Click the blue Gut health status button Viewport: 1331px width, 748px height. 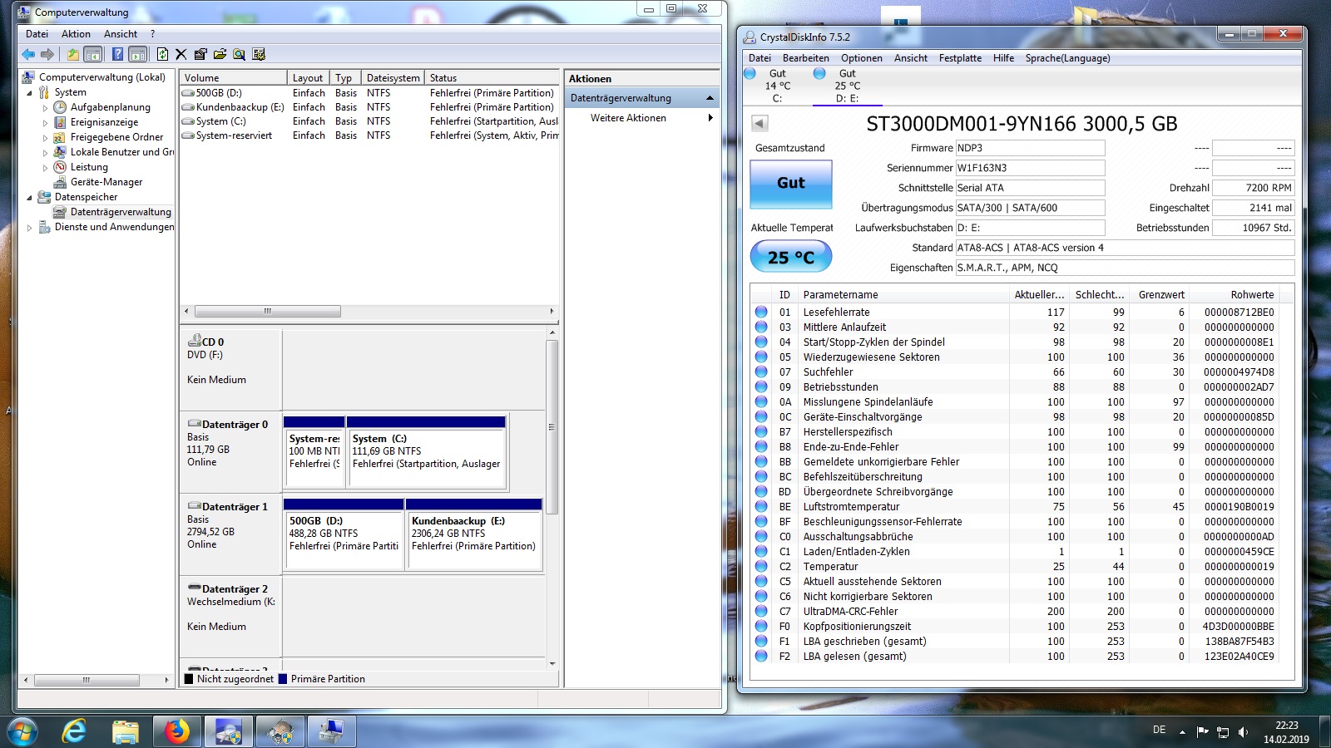[x=790, y=183]
